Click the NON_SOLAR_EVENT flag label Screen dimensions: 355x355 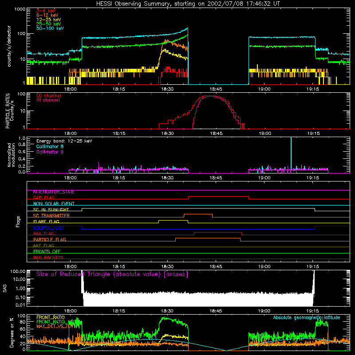(54, 204)
